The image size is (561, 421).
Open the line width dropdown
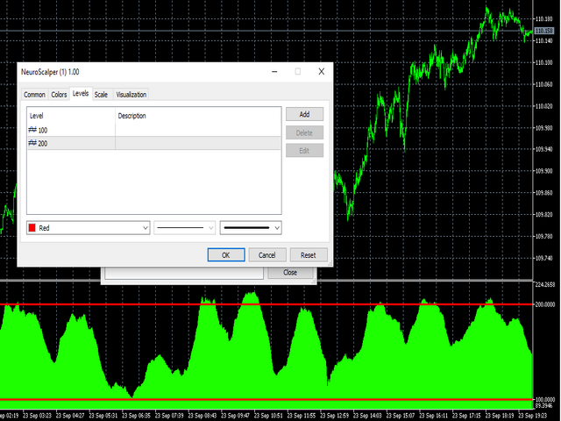tap(251, 228)
